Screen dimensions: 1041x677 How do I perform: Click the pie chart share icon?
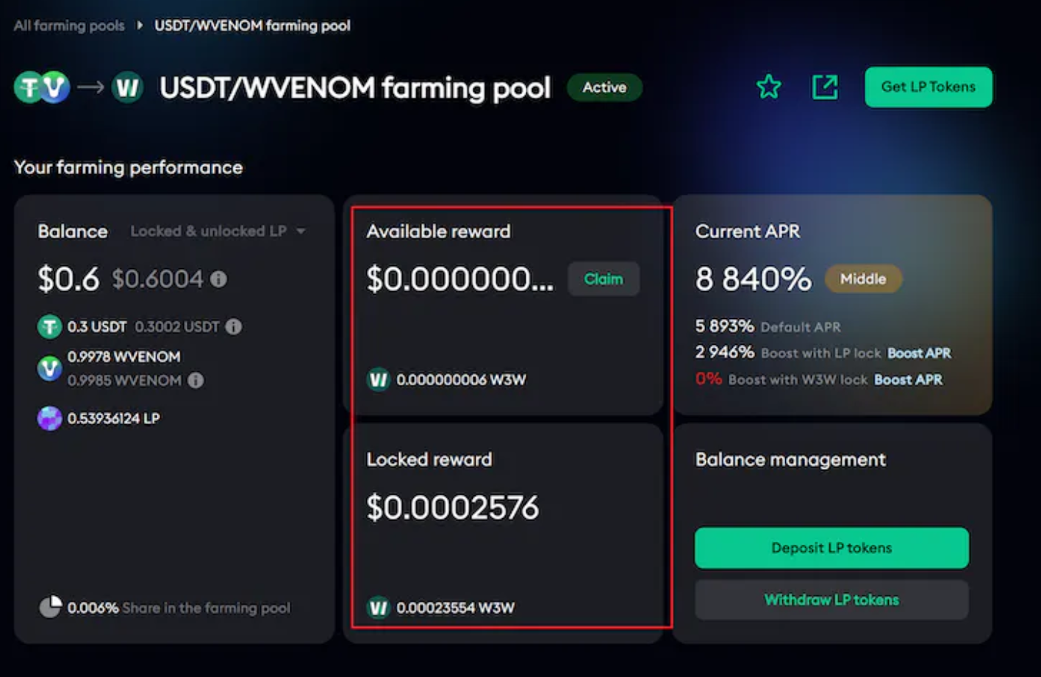50,607
